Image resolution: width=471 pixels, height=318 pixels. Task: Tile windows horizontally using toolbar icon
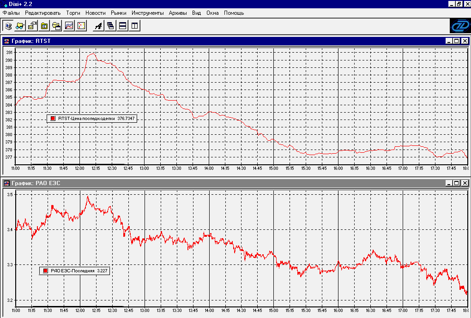[122, 26]
